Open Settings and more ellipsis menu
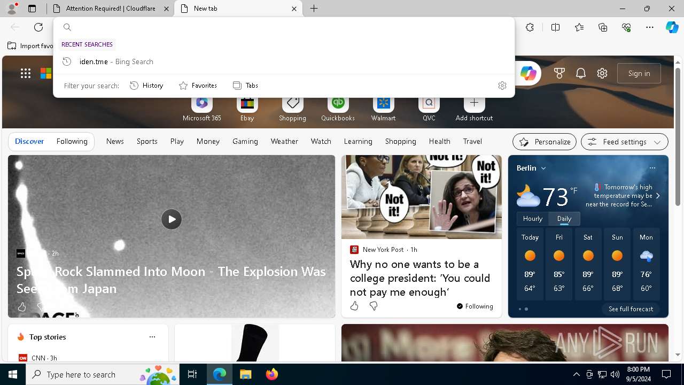Image resolution: width=684 pixels, height=385 pixels. pos(650,27)
